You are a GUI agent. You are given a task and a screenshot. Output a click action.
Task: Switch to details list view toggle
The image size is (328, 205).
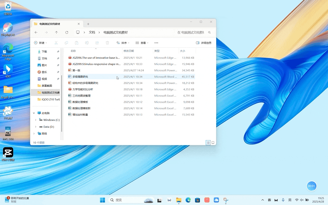pos(208,142)
